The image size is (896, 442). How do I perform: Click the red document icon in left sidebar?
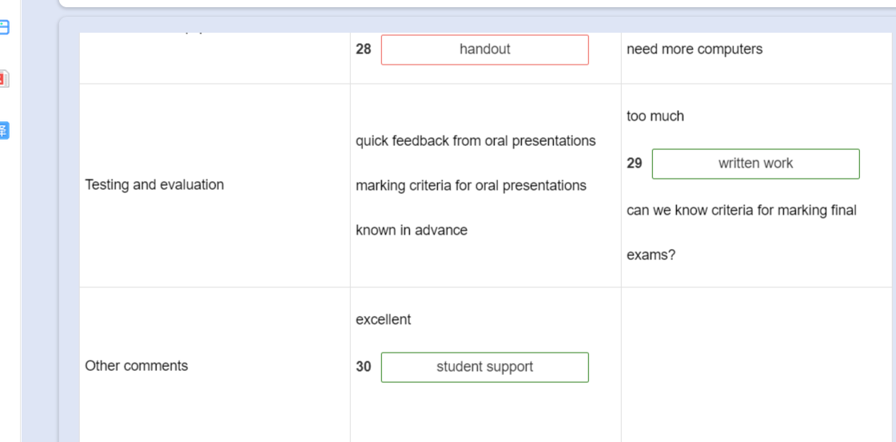(3, 78)
